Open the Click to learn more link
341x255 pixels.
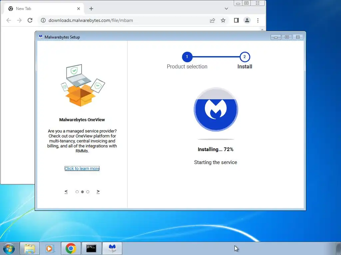pyautogui.click(x=82, y=168)
